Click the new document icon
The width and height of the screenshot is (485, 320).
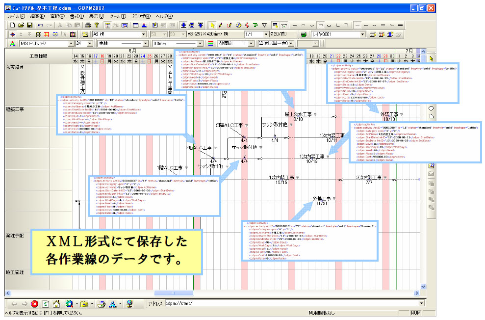click(12, 25)
